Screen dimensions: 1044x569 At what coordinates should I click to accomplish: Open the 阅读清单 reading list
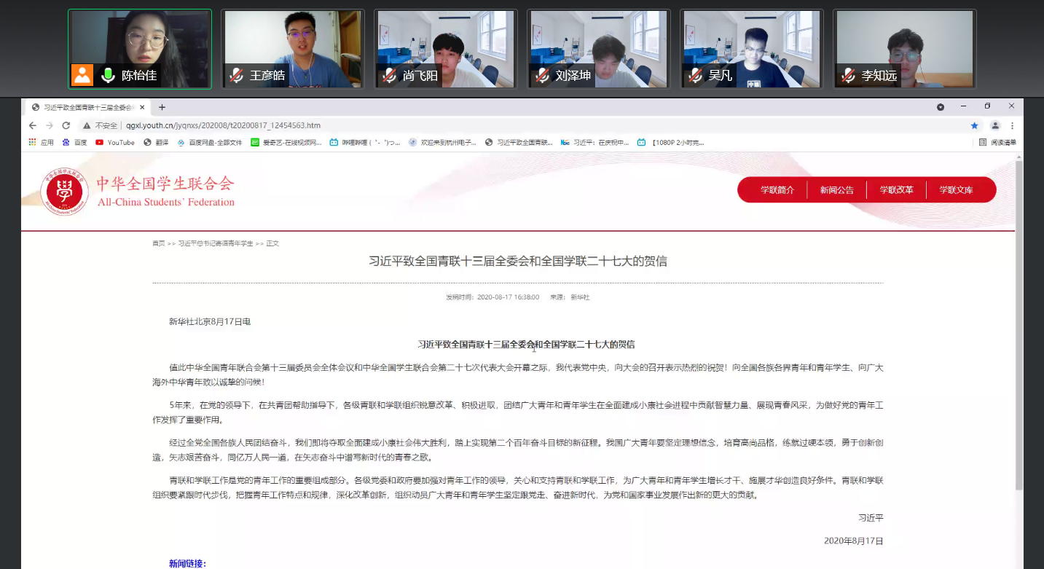(x=997, y=142)
